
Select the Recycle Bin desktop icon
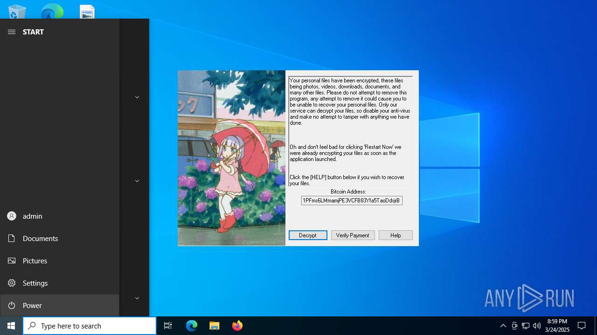(x=17, y=12)
